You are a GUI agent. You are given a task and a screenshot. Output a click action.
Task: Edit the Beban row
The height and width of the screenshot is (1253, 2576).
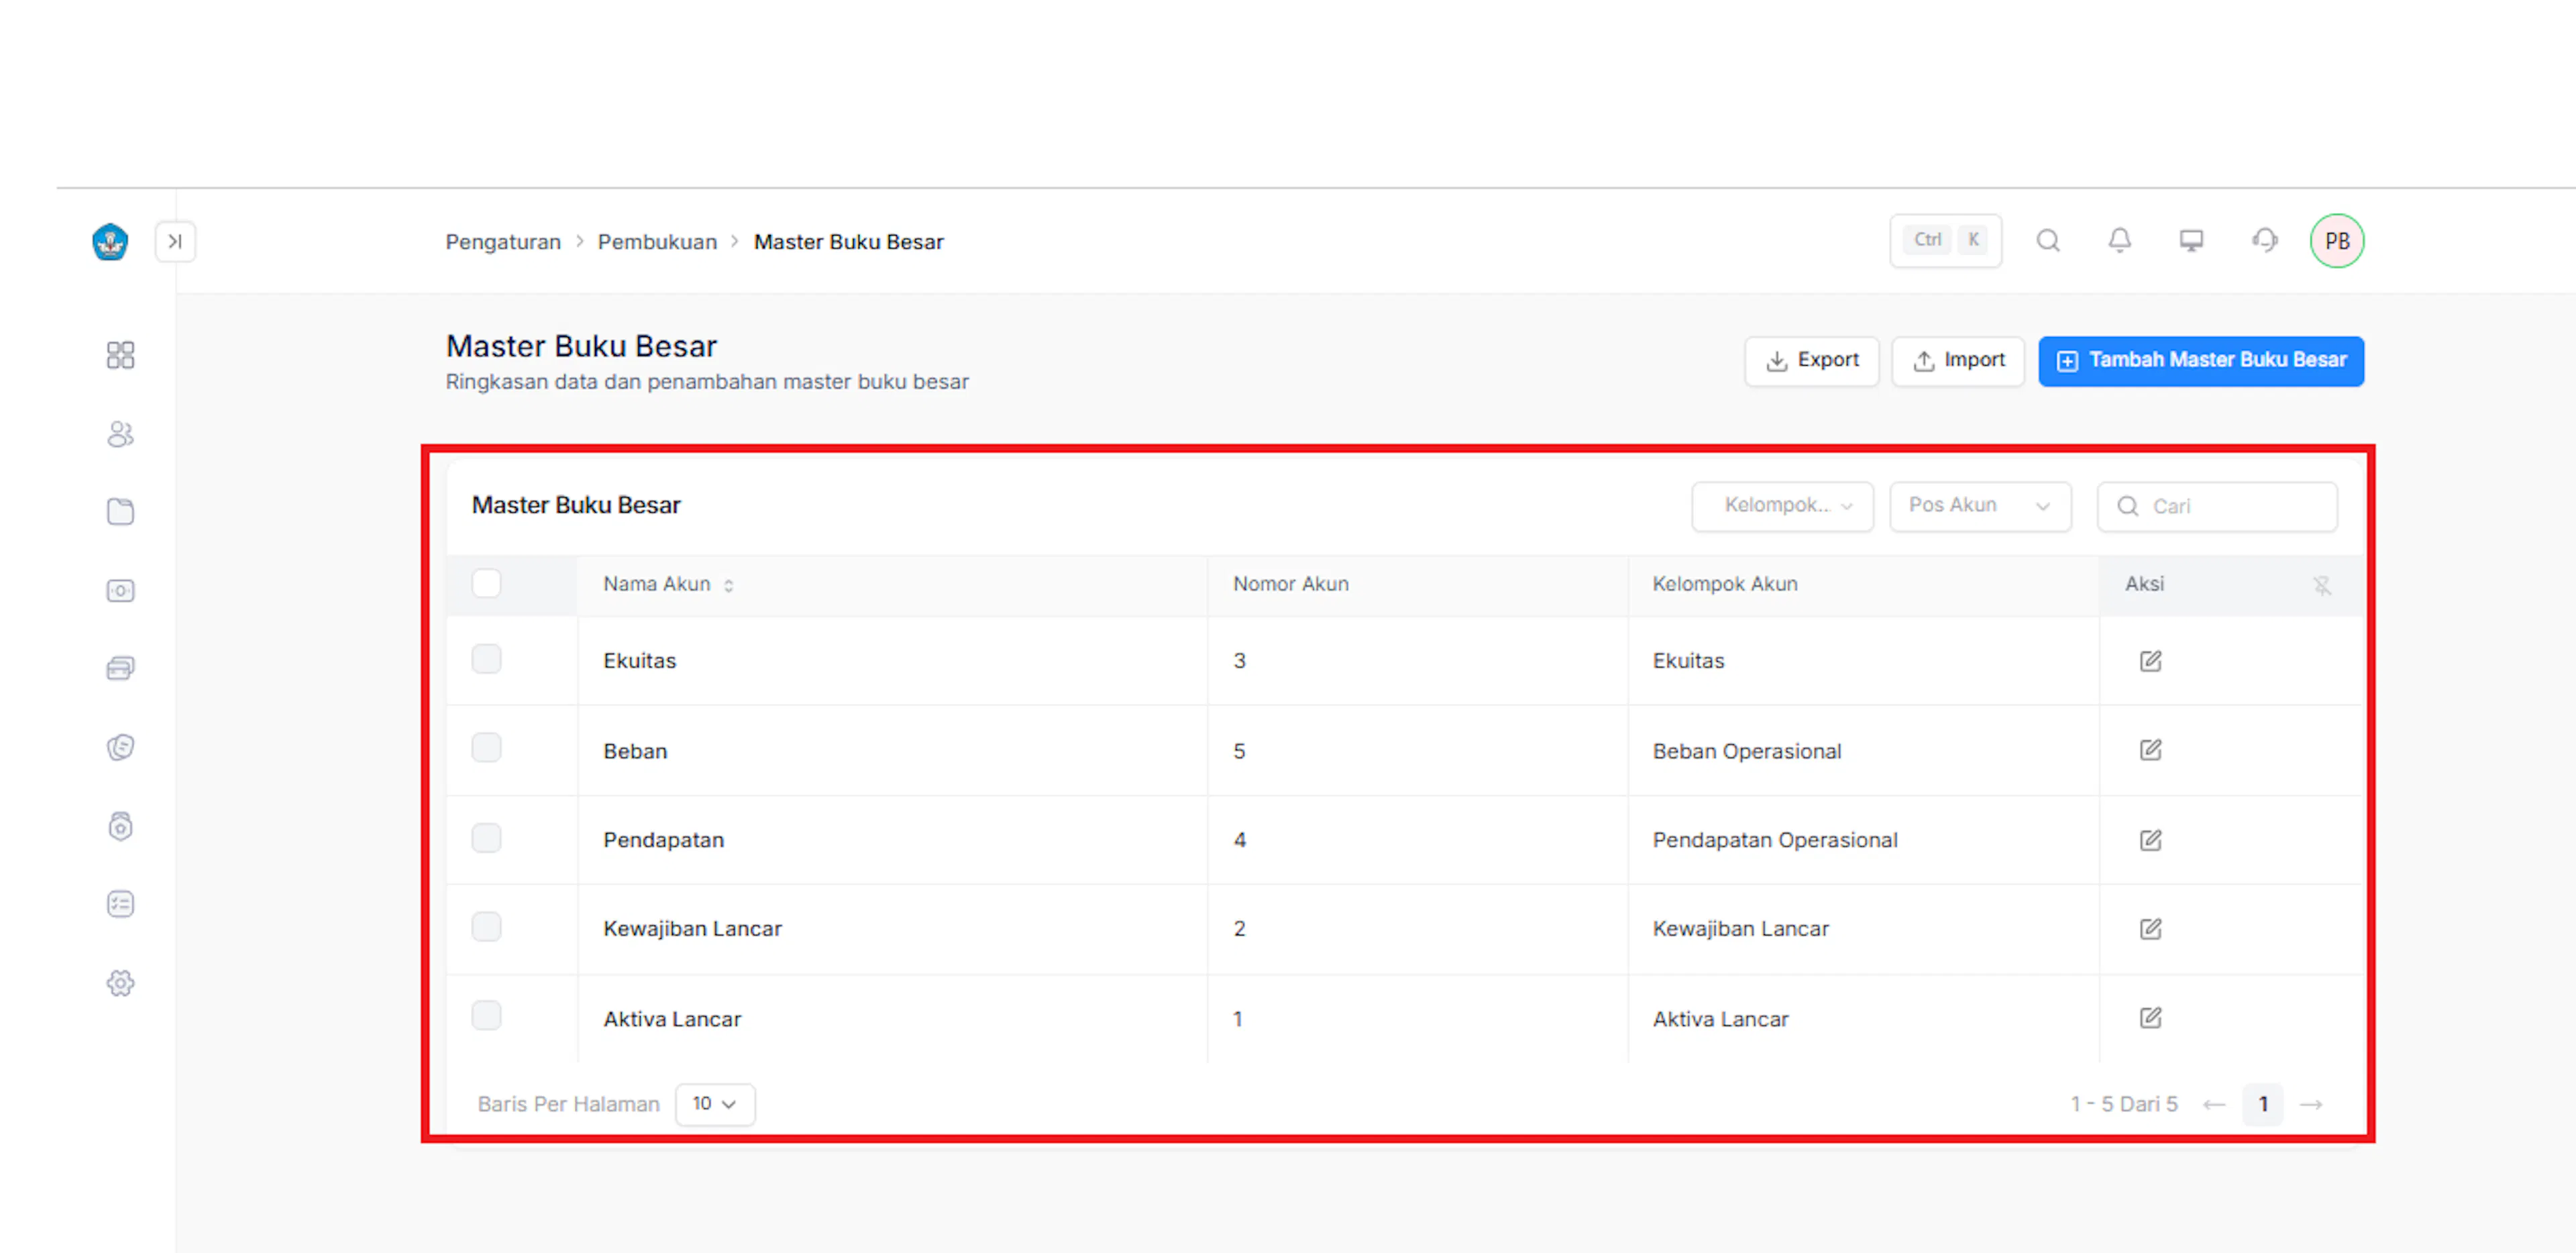[x=2151, y=750]
